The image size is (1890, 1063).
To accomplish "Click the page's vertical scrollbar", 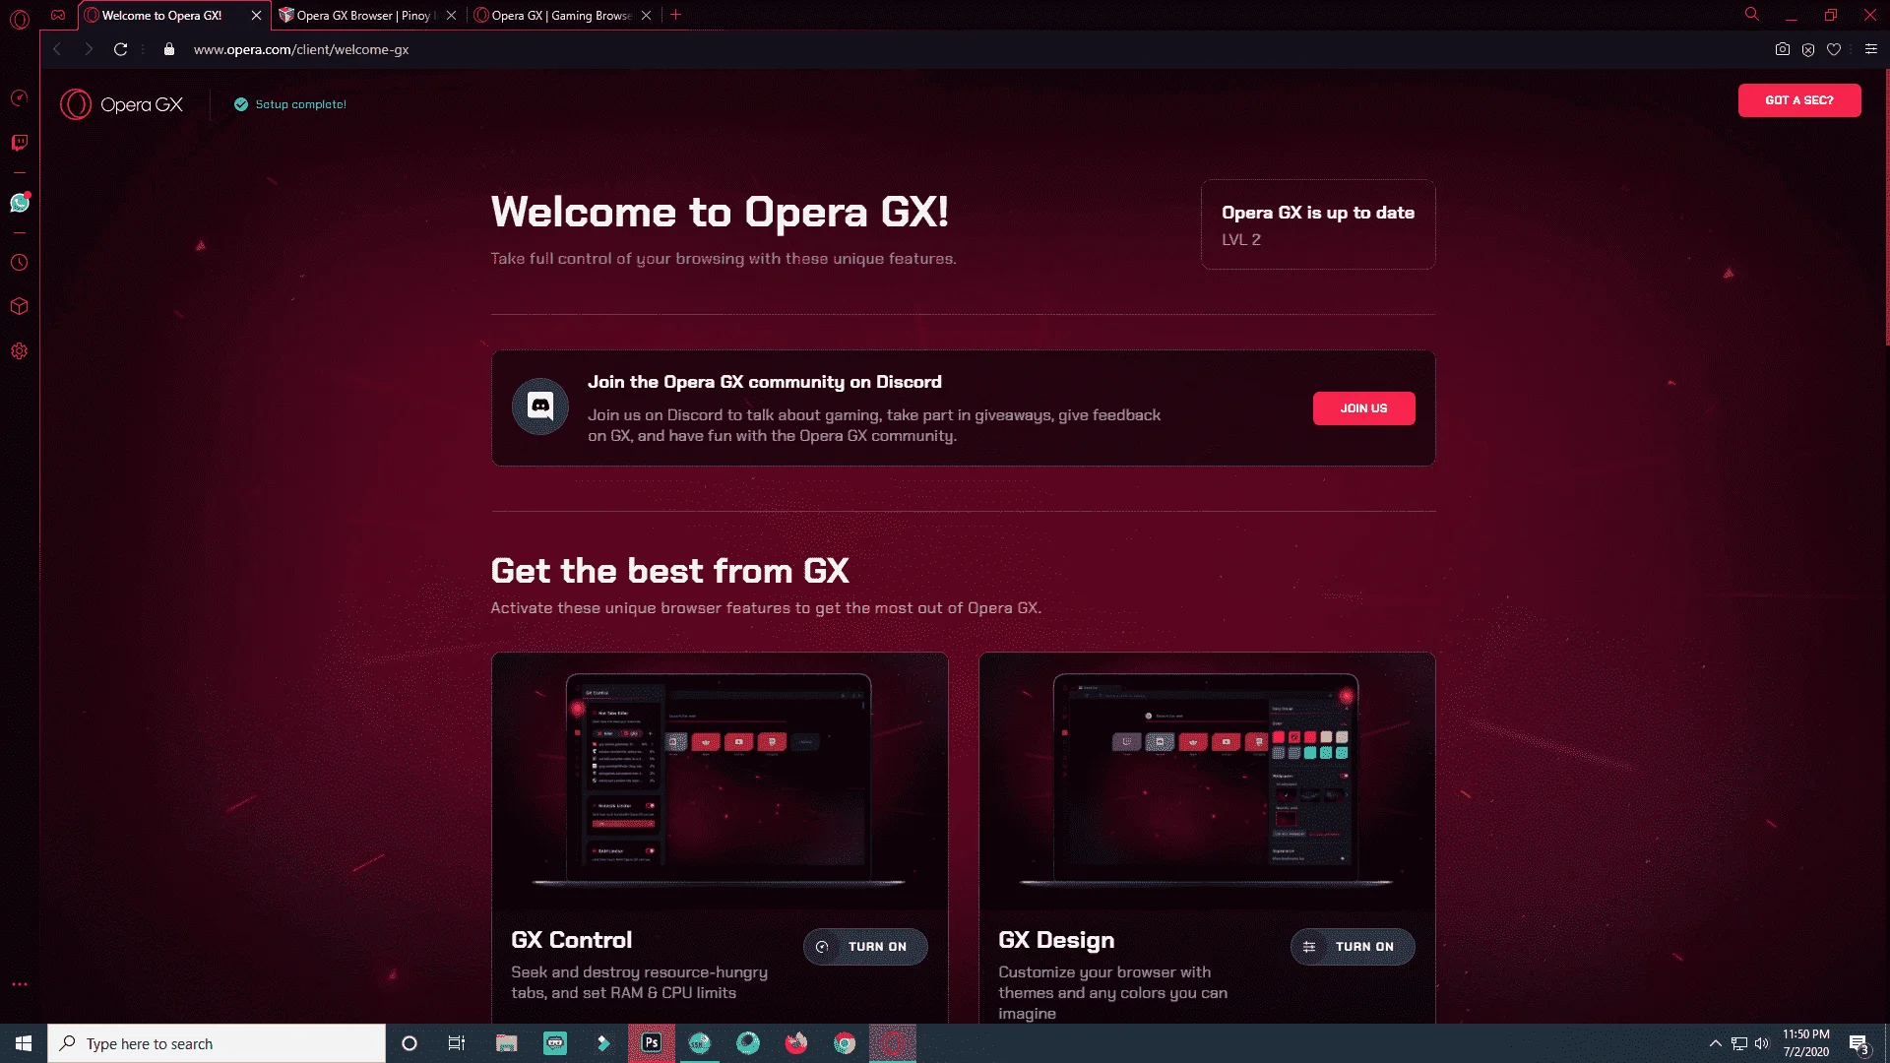I will pyautogui.click(x=1886, y=207).
